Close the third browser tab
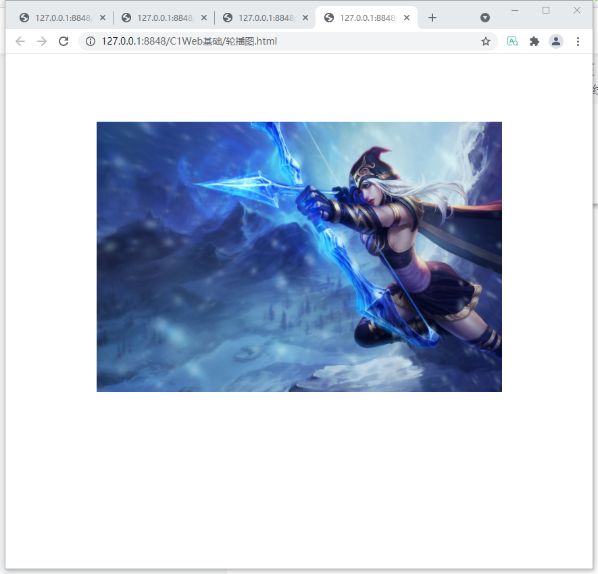598x574 pixels. tap(305, 18)
